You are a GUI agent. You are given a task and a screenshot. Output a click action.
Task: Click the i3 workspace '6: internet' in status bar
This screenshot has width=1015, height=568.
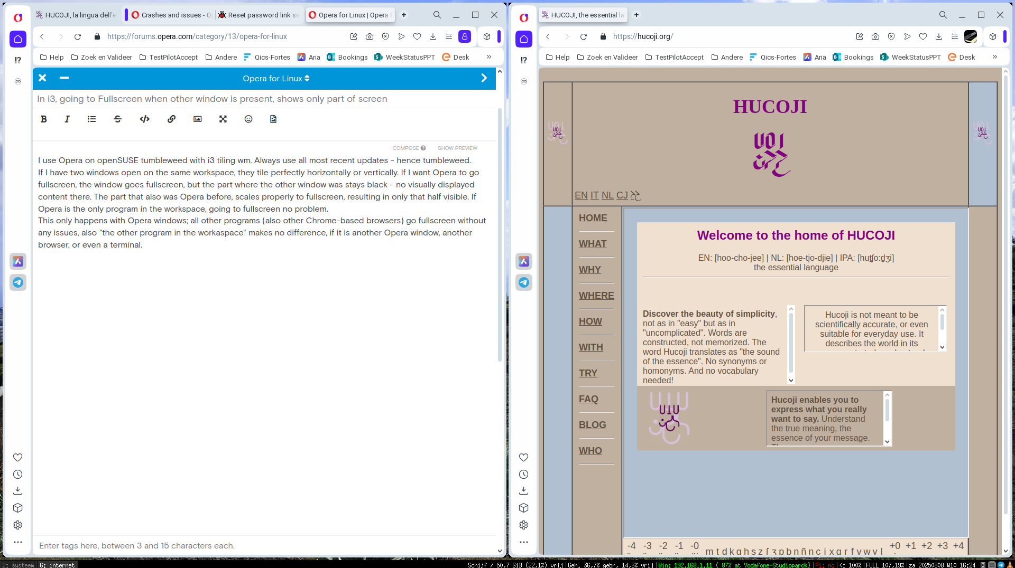[58, 565]
